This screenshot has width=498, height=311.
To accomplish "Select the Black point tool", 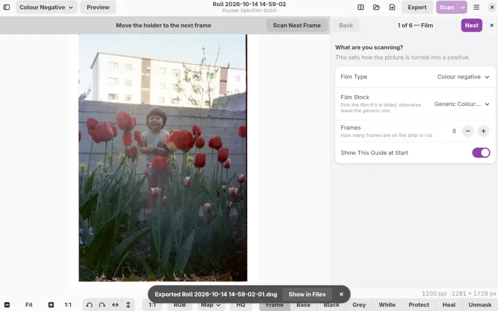I will coord(331,305).
